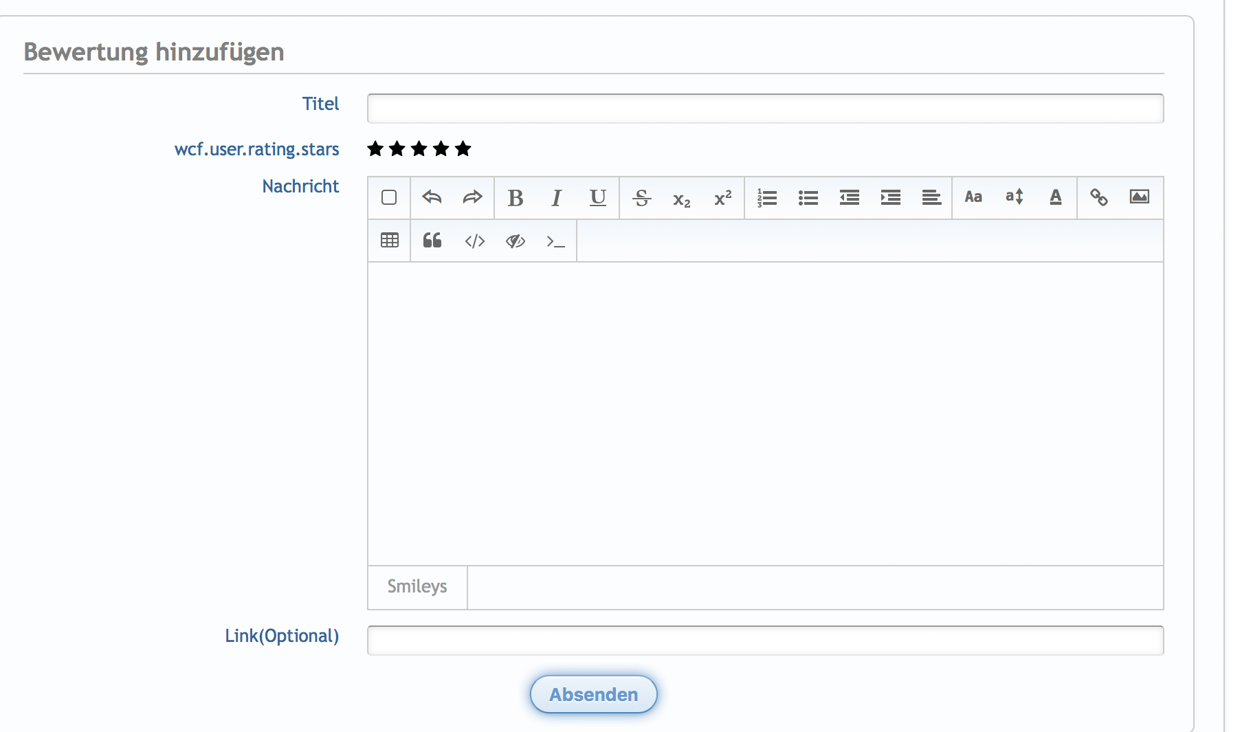
Task: Click the redo arrow icon
Action: point(473,198)
